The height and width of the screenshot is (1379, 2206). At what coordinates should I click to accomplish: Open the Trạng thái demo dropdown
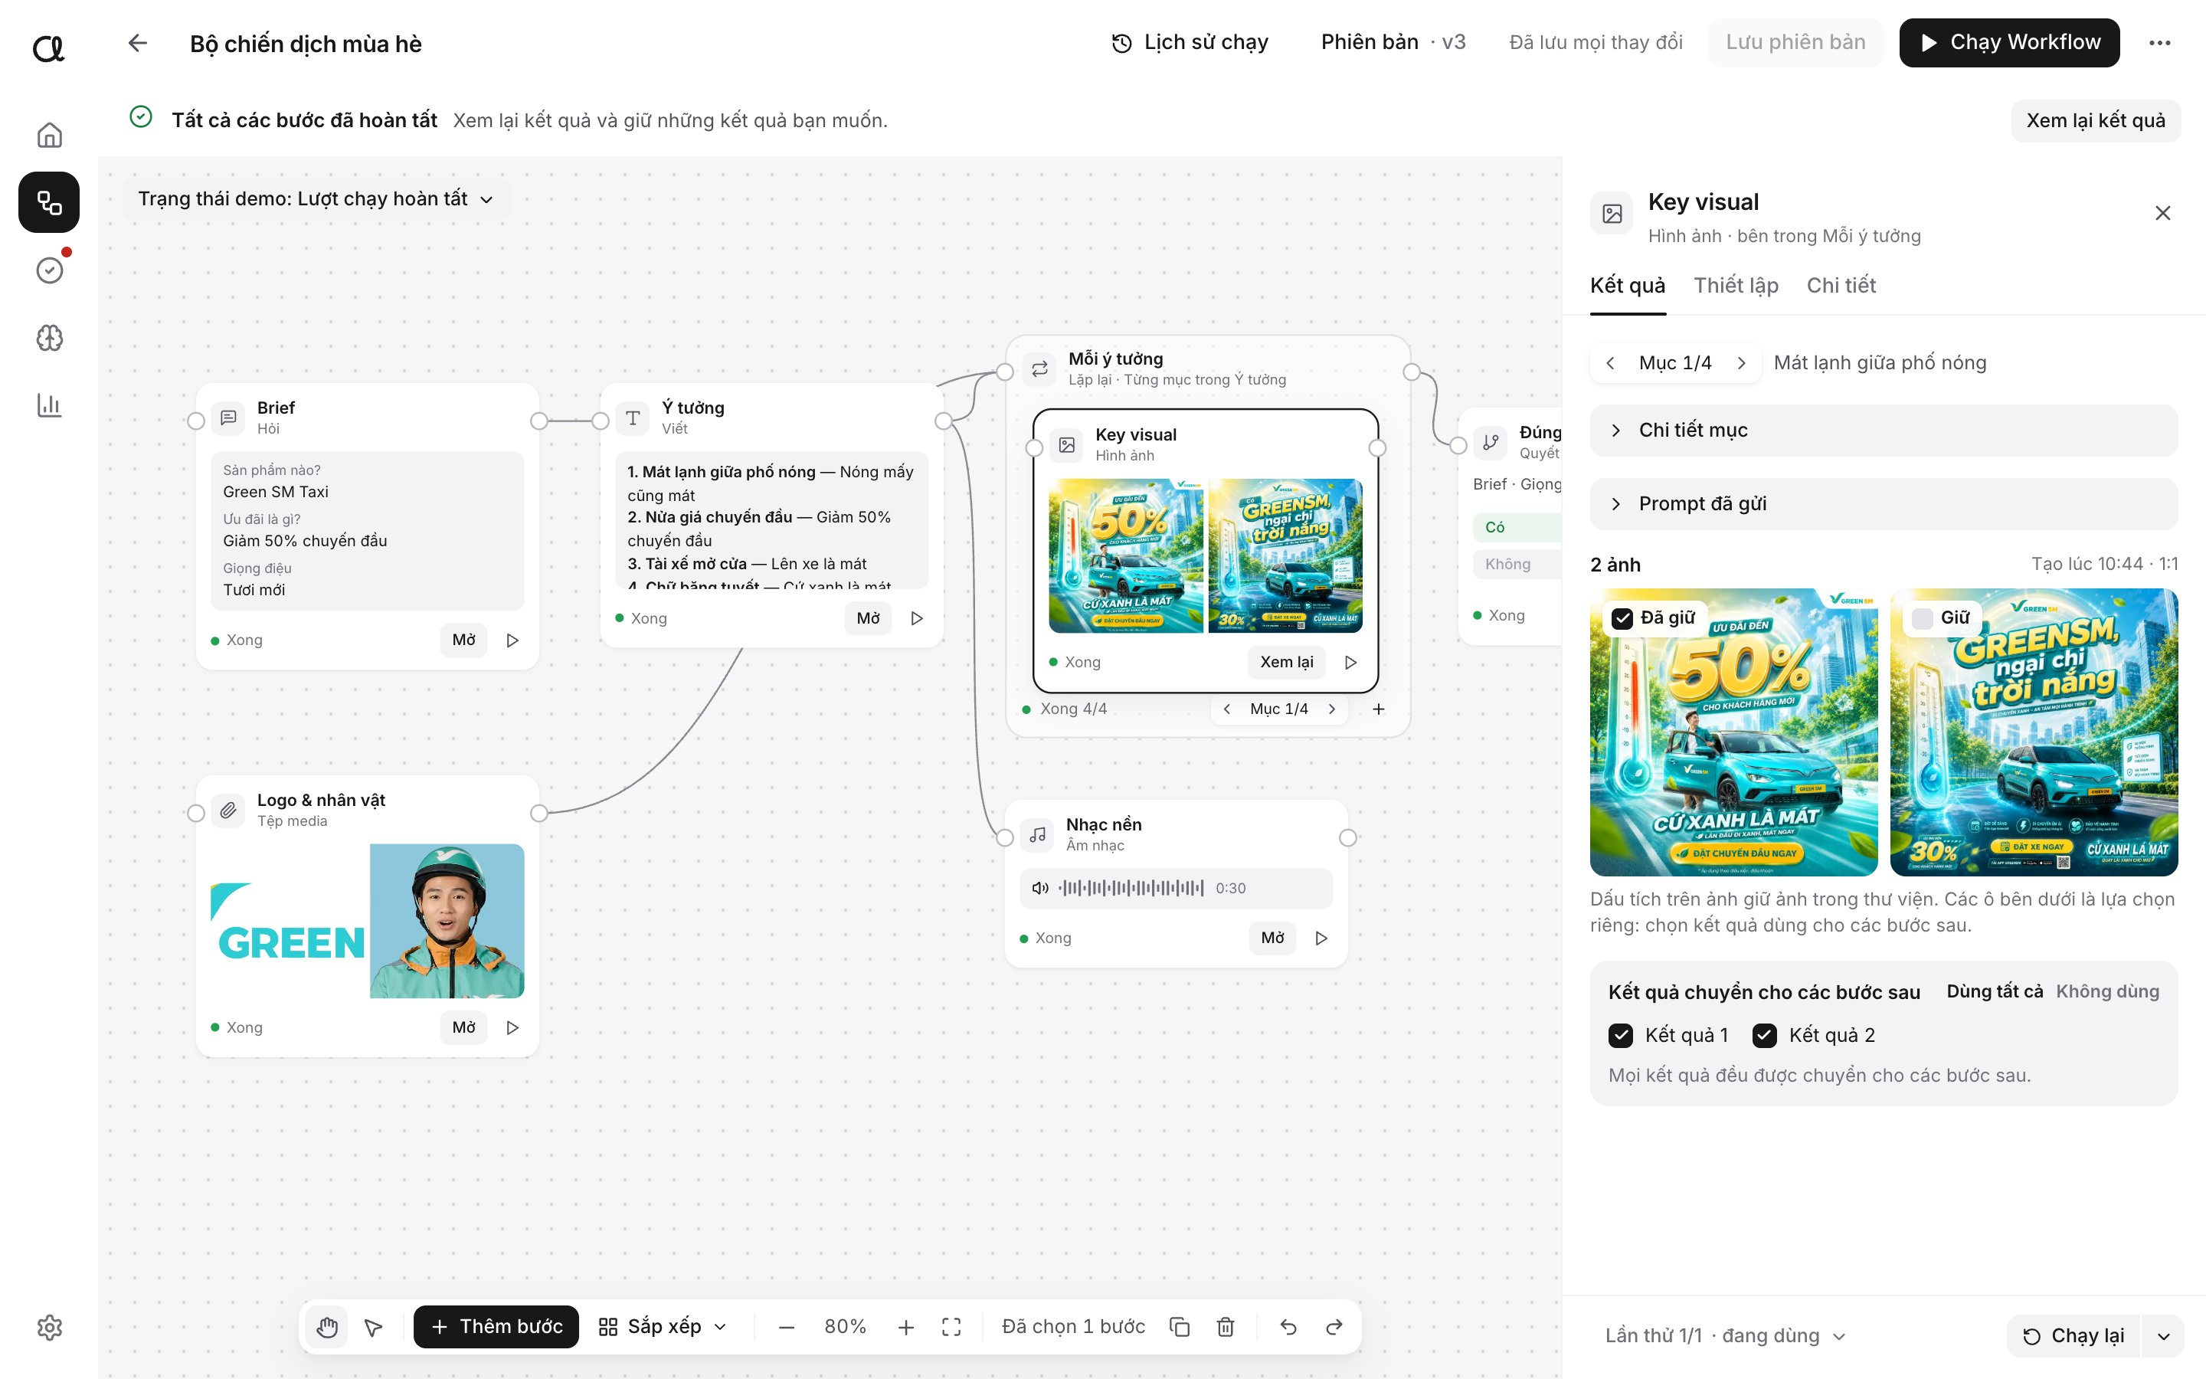pyautogui.click(x=316, y=199)
